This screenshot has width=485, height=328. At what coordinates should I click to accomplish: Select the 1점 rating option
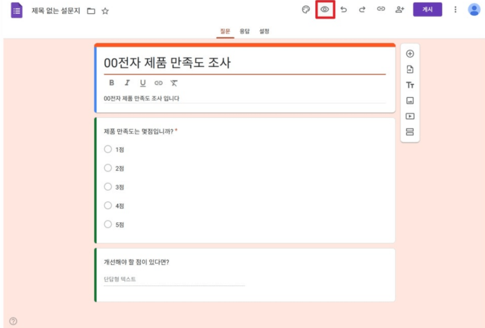pyautogui.click(x=109, y=150)
